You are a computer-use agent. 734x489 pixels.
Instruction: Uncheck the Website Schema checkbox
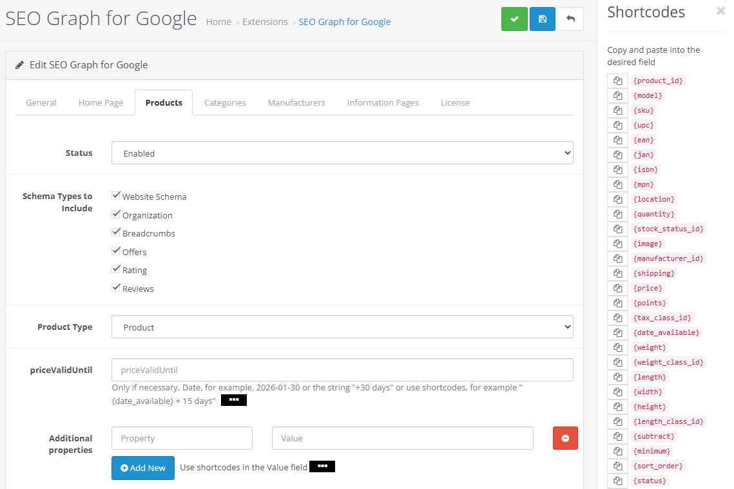coord(117,196)
